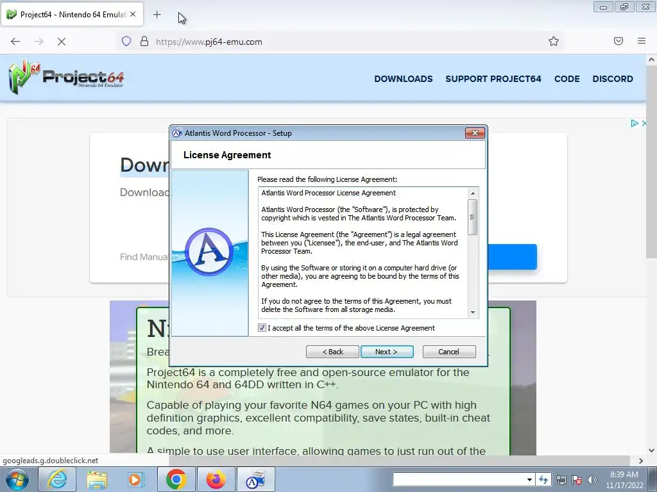Image resolution: width=657 pixels, height=492 pixels.
Task: Click Next in the Atlantis setup dialog
Action: click(387, 352)
